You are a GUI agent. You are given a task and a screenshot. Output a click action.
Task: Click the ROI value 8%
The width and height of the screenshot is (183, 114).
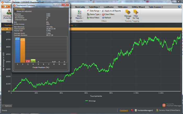pos(47,22)
